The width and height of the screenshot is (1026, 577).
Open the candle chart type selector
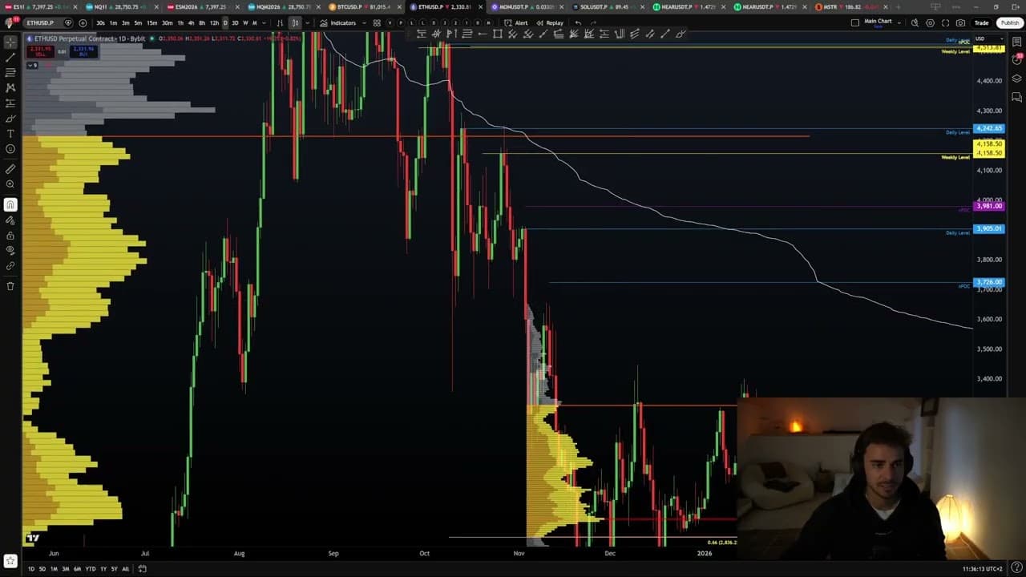[295, 22]
